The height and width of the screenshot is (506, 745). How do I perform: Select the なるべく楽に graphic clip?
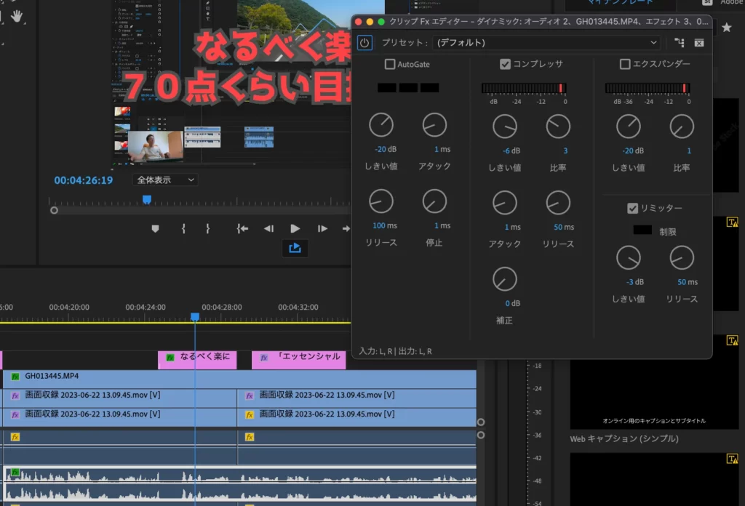[197, 359]
